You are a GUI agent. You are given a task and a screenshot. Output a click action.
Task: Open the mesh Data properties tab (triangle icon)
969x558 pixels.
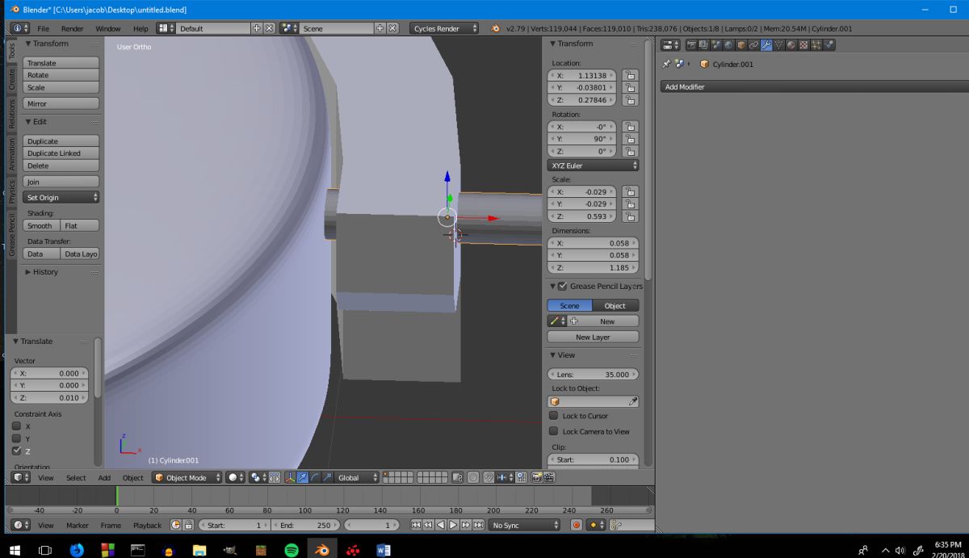click(778, 44)
